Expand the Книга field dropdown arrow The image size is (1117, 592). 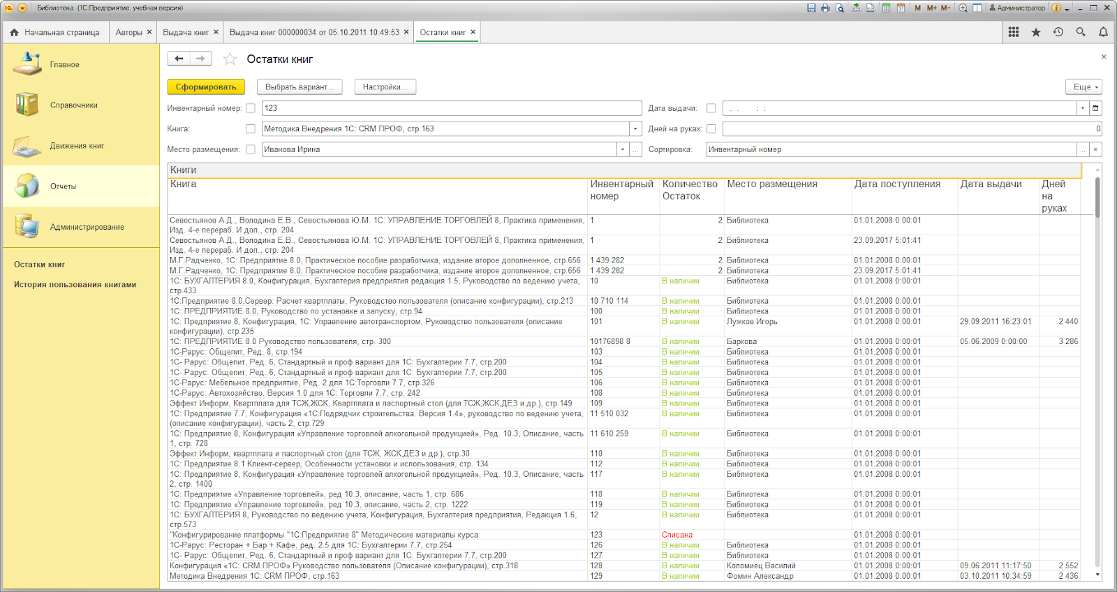(x=635, y=128)
